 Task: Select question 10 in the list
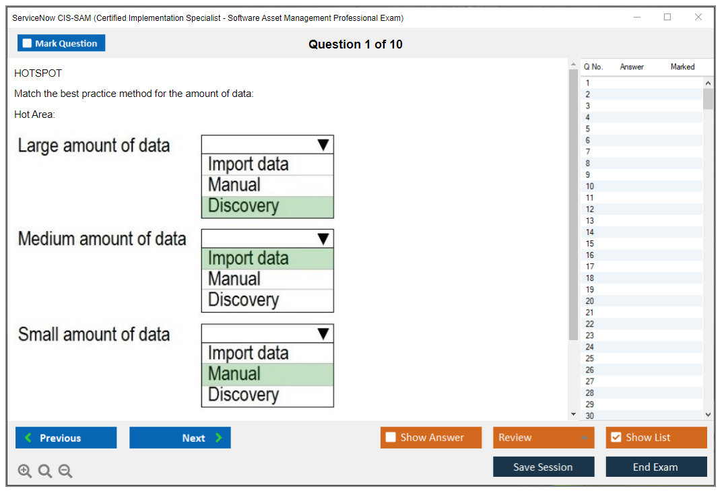click(x=590, y=187)
